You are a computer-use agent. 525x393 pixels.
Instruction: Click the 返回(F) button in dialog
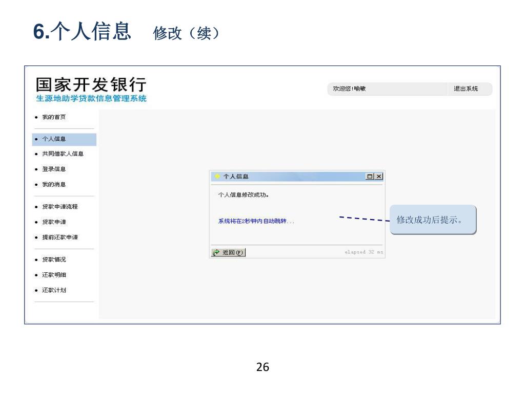tap(228, 252)
